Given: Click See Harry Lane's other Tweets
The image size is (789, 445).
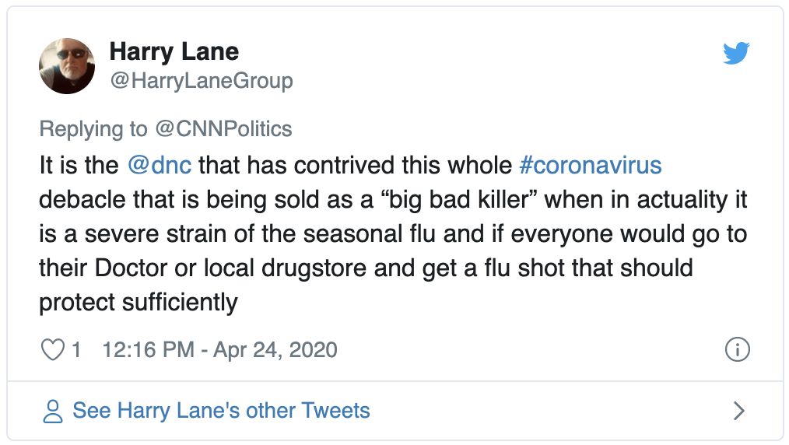Looking at the screenshot, I should pos(222,410).
